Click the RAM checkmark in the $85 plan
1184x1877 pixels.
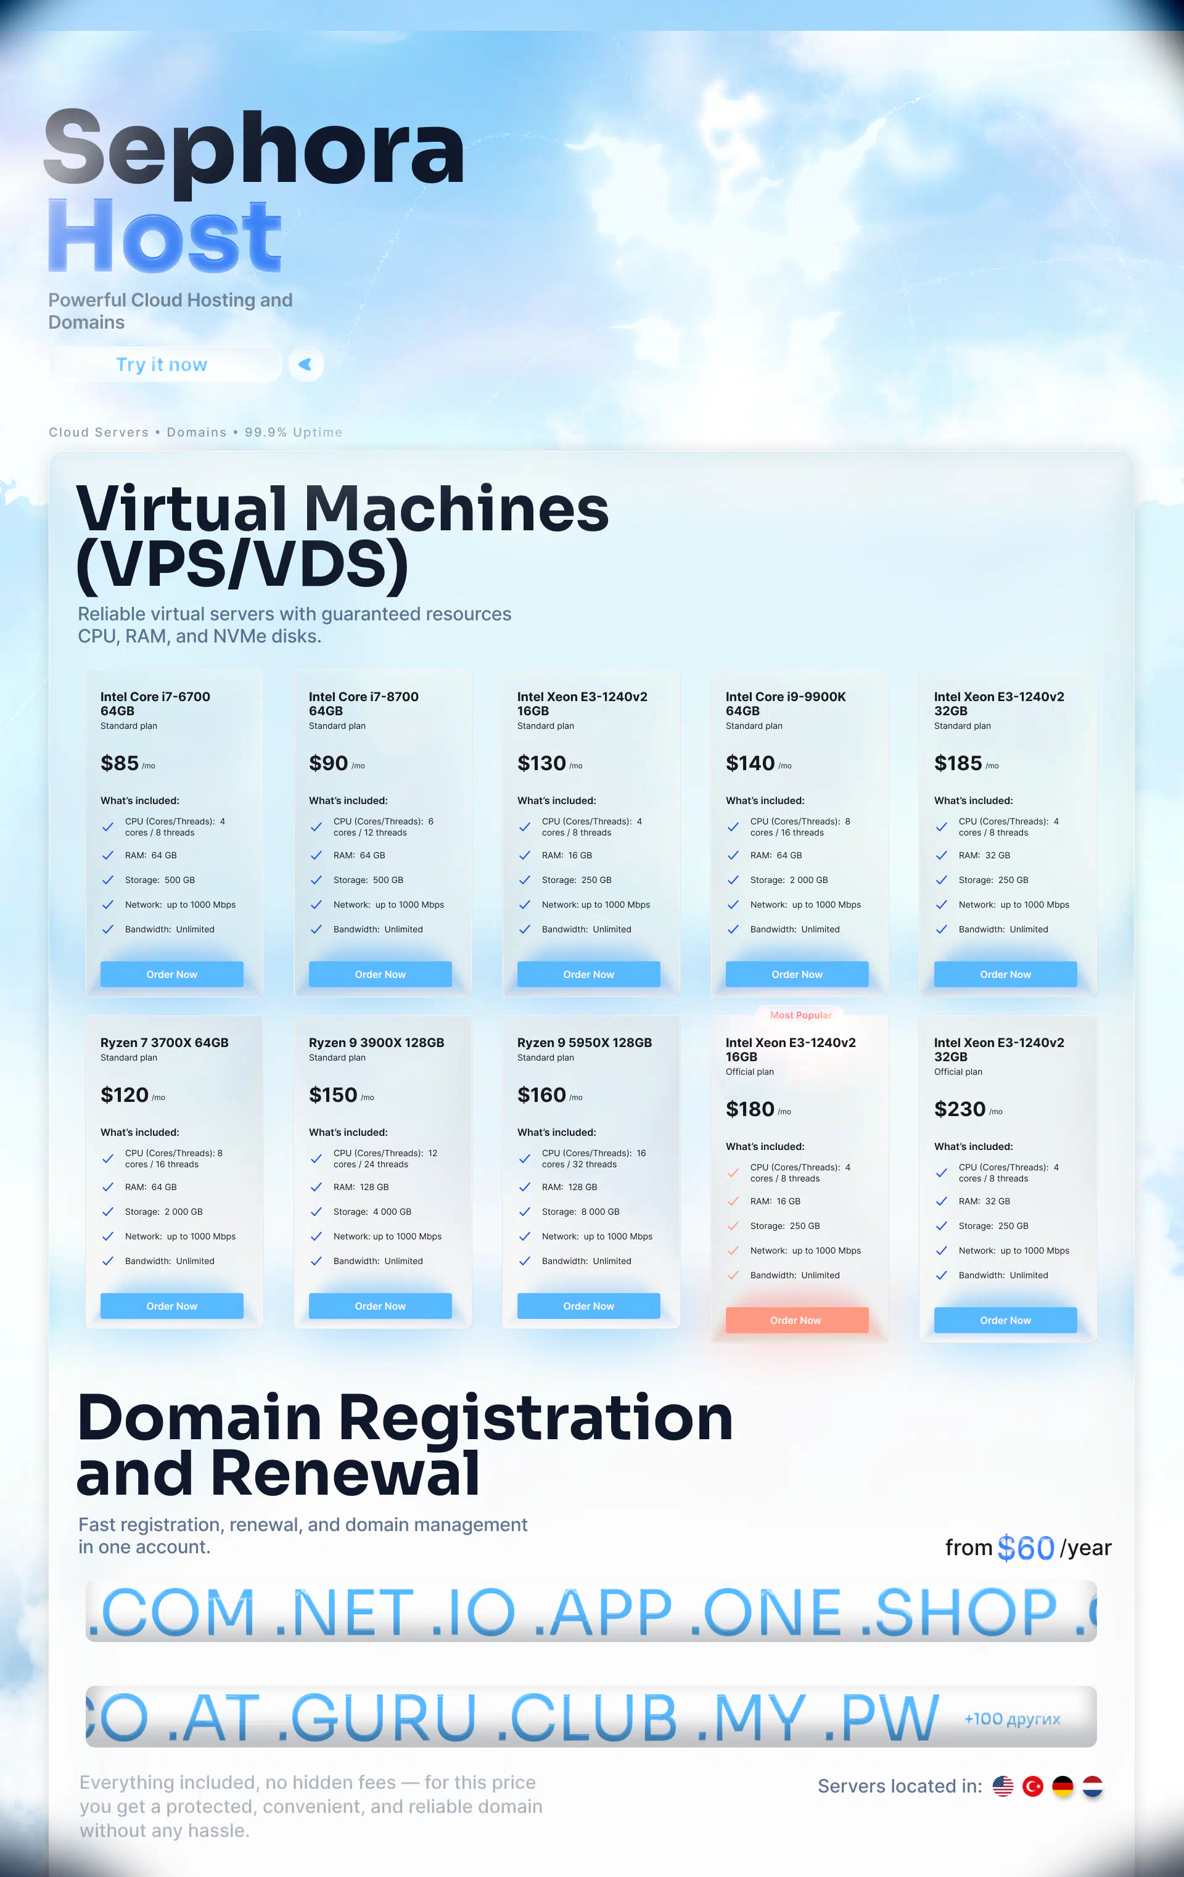click(x=109, y=855)
